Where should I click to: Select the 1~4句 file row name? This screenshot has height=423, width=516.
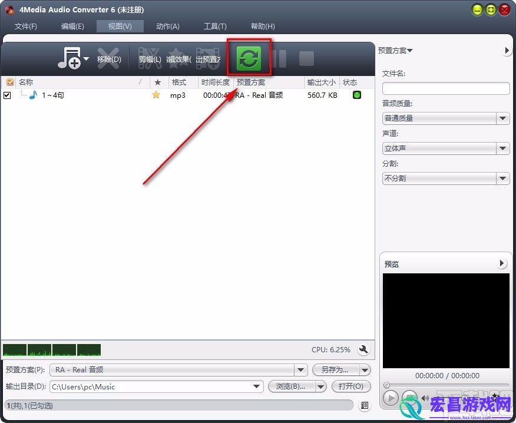tap(53, 95)
